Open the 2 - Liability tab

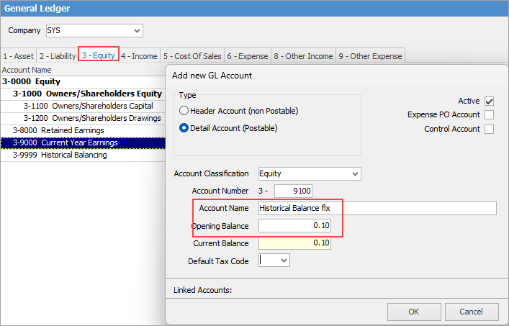(x=57, y=55)
